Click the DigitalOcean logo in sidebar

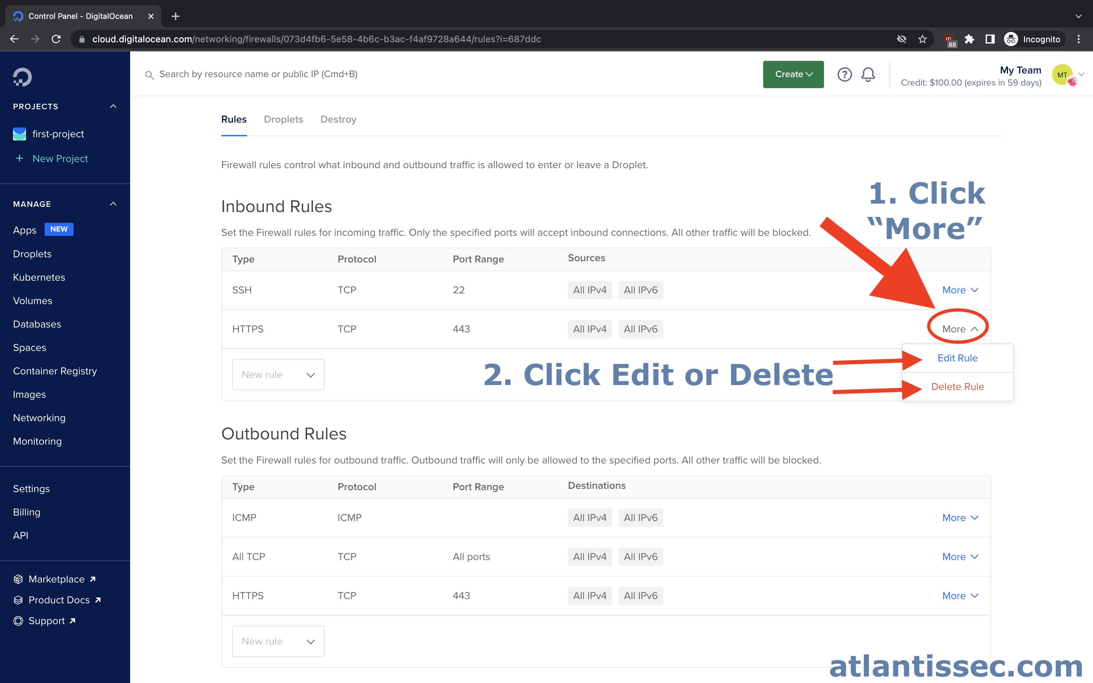22,77
